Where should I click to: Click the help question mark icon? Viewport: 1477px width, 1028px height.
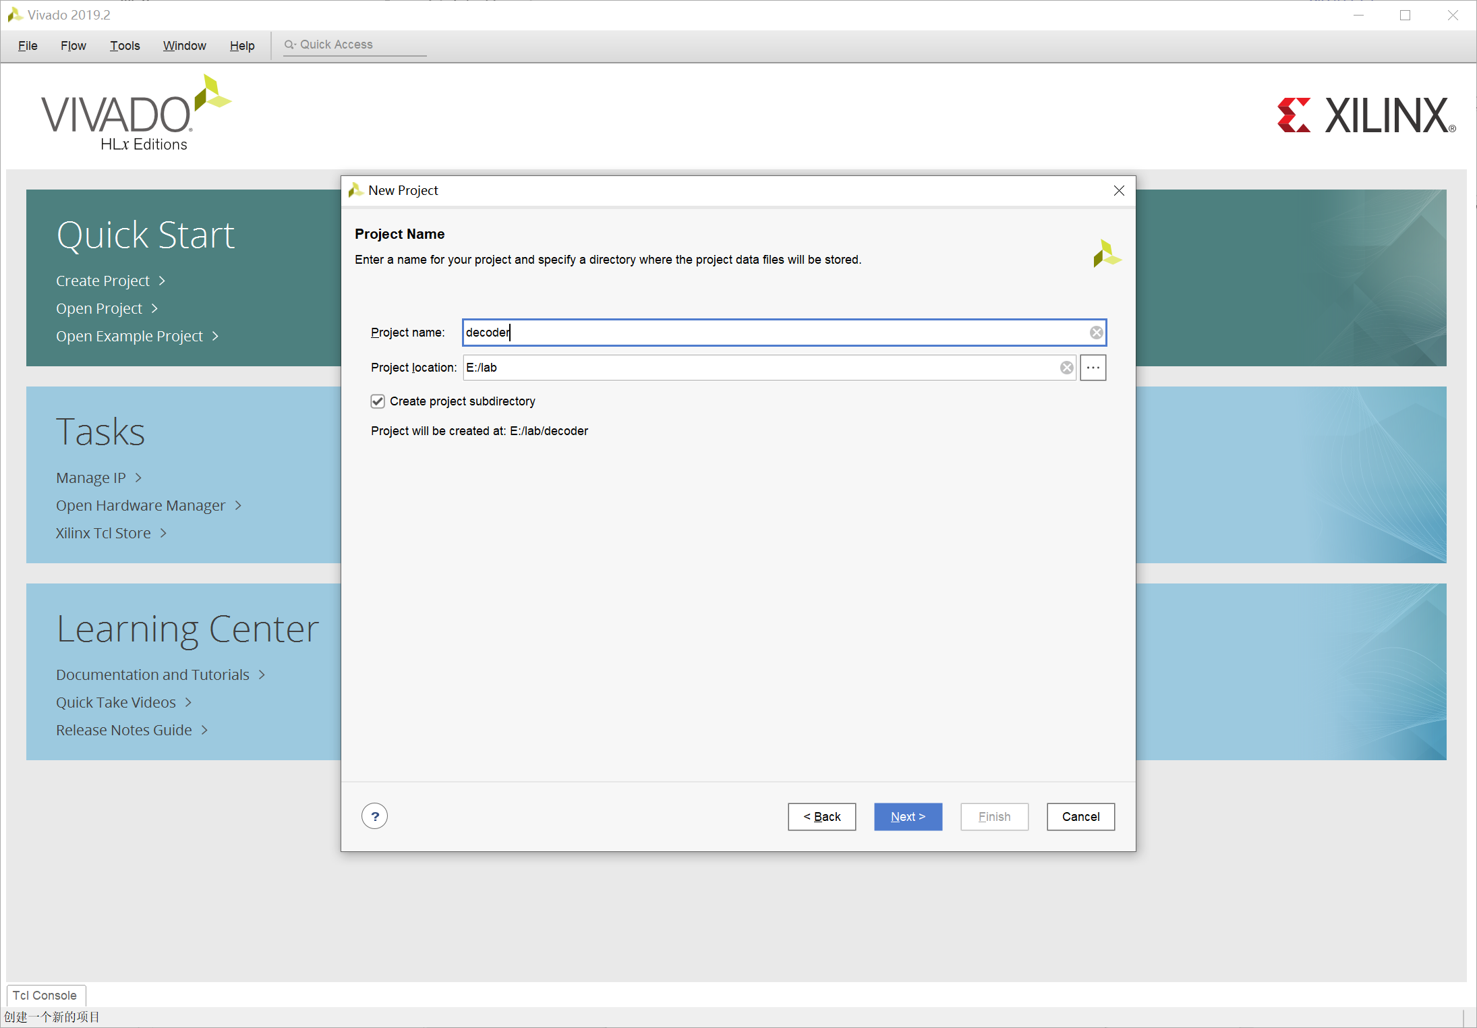coord(374,816)
